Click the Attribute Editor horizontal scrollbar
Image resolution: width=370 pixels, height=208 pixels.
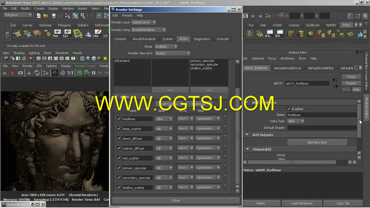click(292, 162)
